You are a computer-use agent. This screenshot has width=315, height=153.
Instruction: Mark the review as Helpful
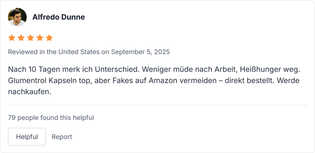(x=27, y=137)
